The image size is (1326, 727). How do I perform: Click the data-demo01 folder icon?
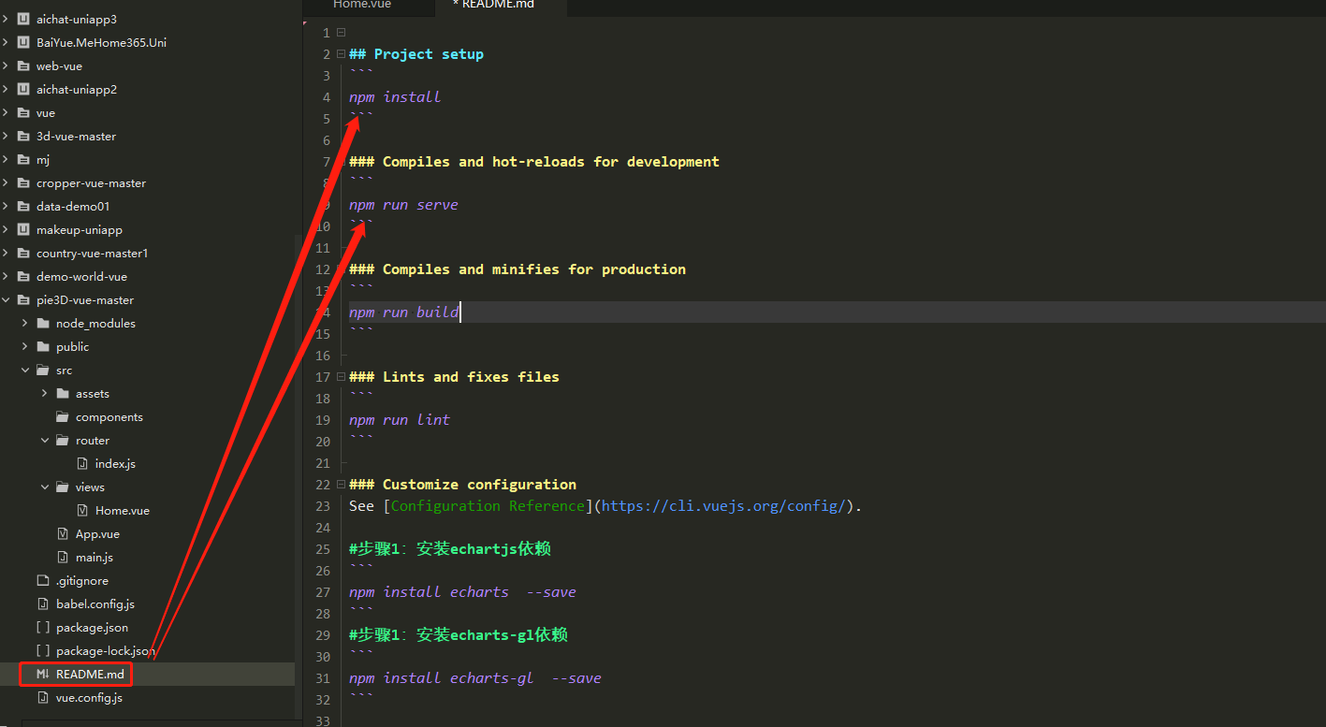pyautogui.click(x=23, y=206)
